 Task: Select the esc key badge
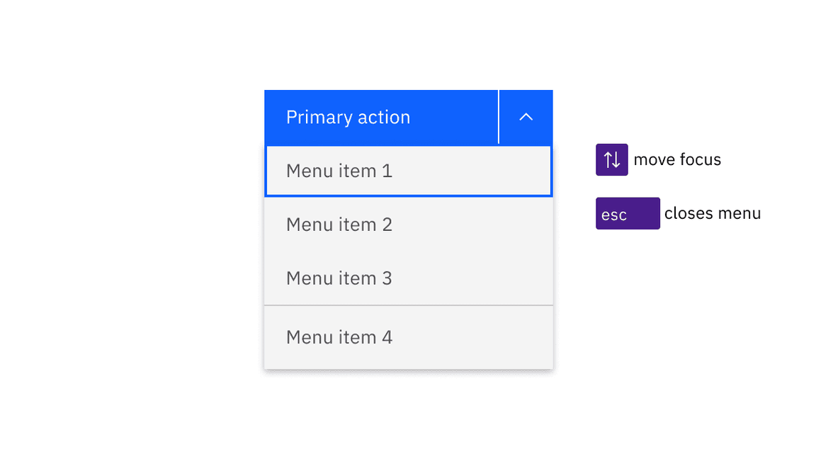[627, 213]
